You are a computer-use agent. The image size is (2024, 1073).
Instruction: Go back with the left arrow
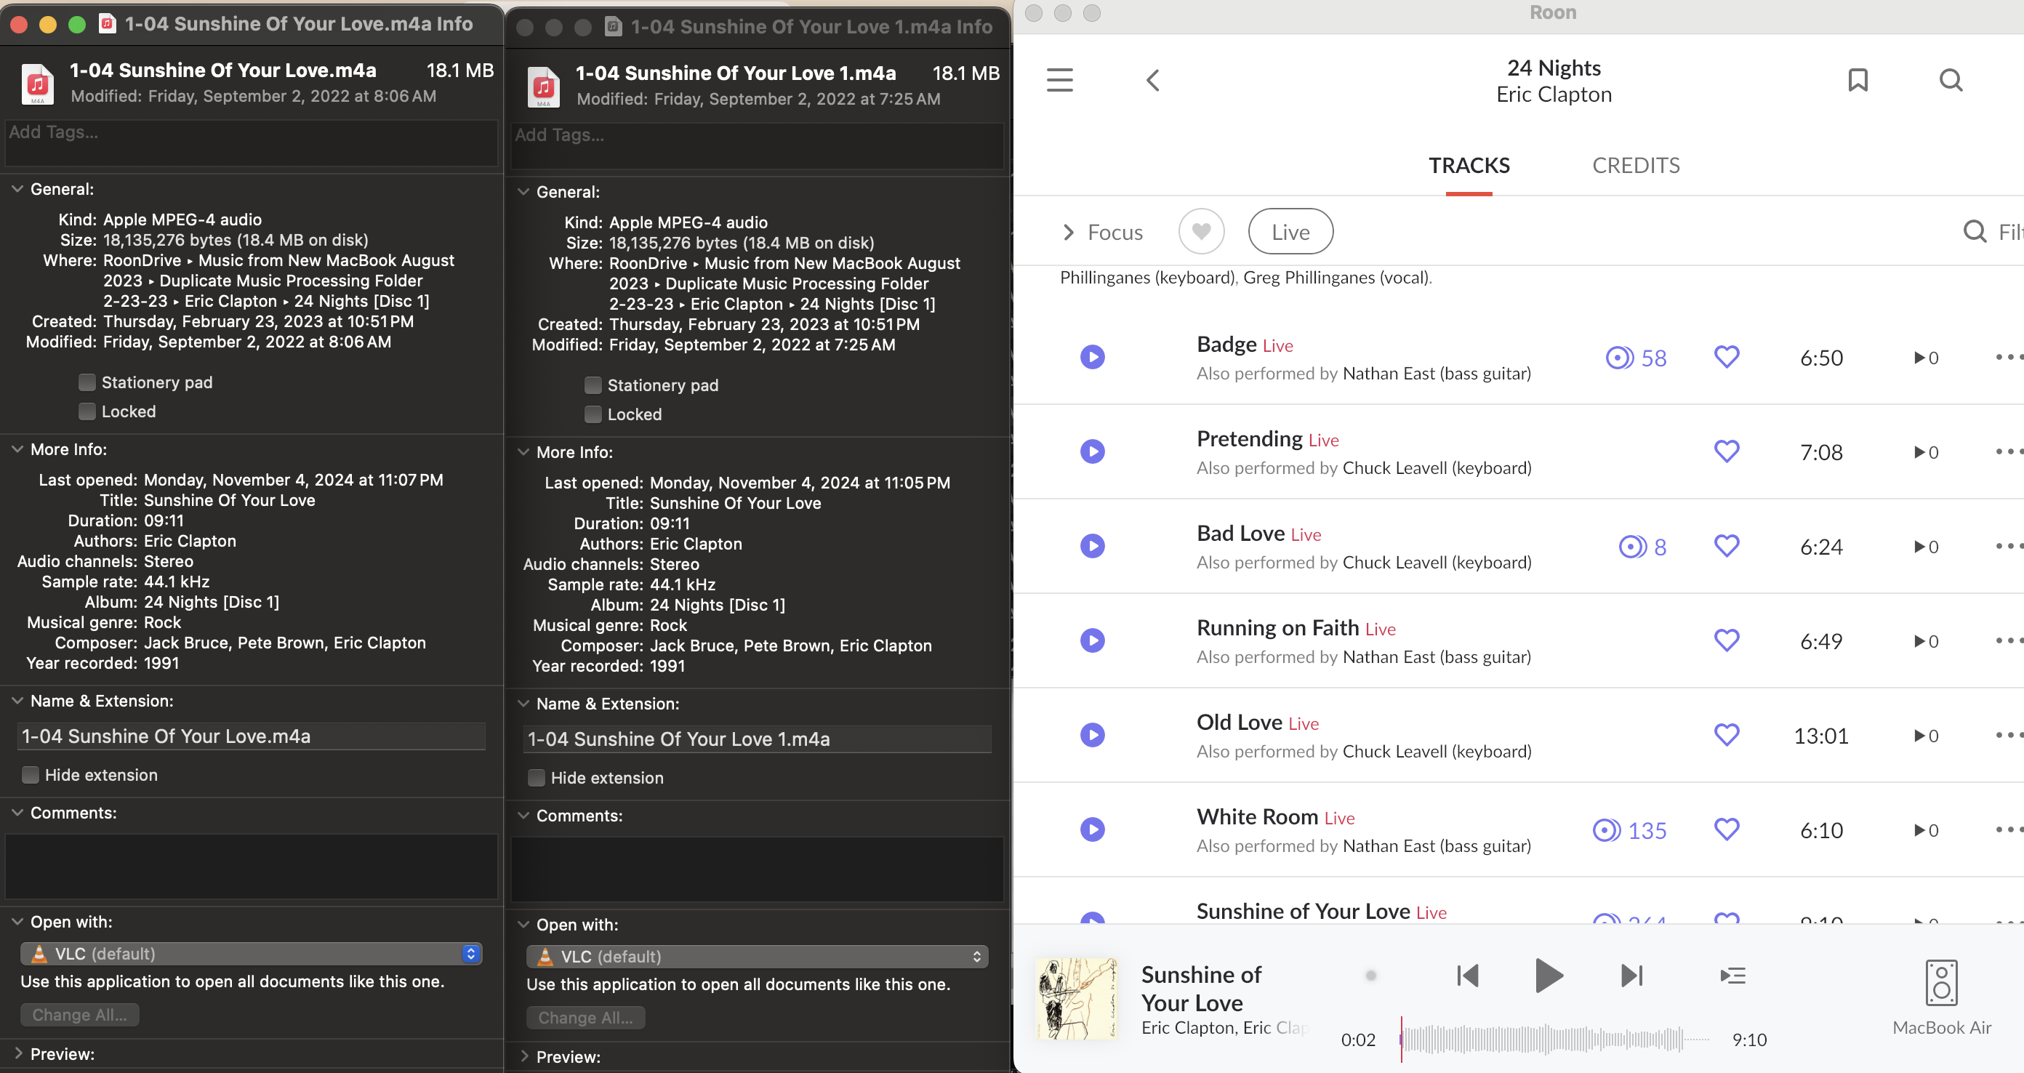[1152, 79]
